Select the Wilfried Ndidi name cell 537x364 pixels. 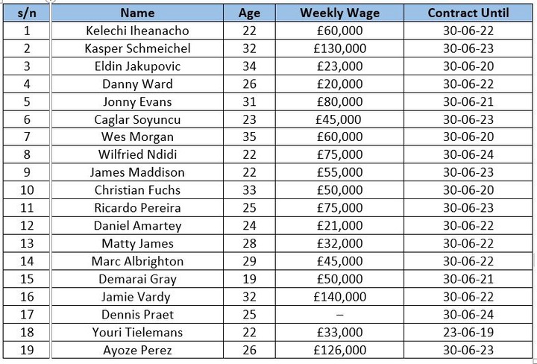tap(137, 154)
